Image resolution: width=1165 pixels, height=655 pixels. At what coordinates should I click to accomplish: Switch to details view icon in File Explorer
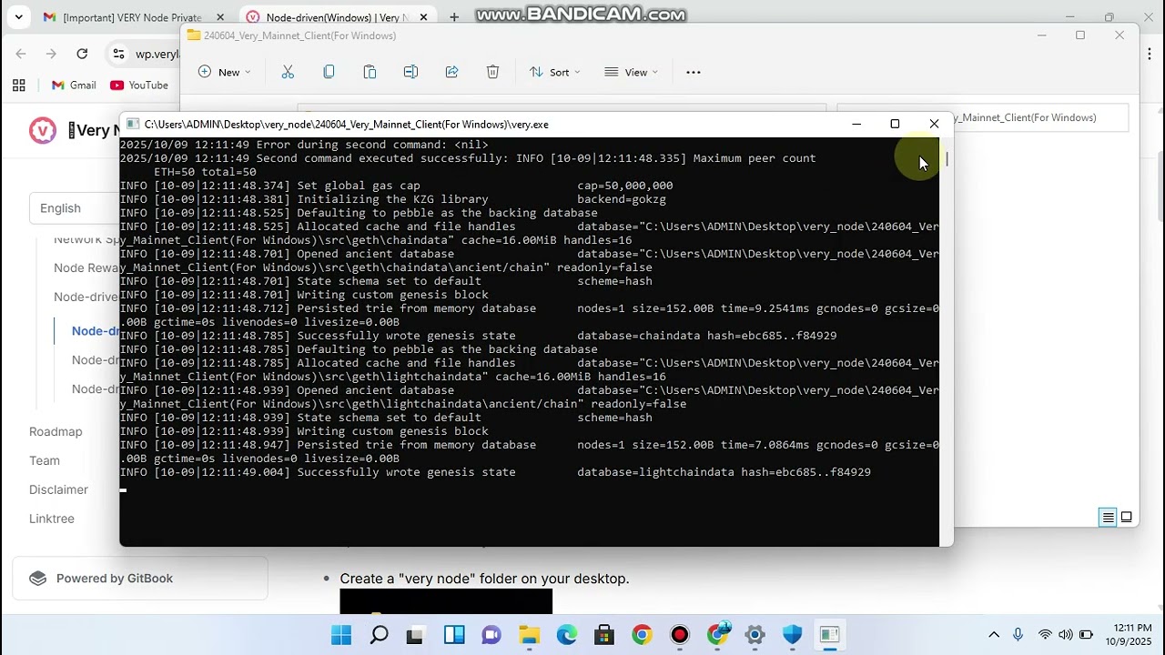1108,517
